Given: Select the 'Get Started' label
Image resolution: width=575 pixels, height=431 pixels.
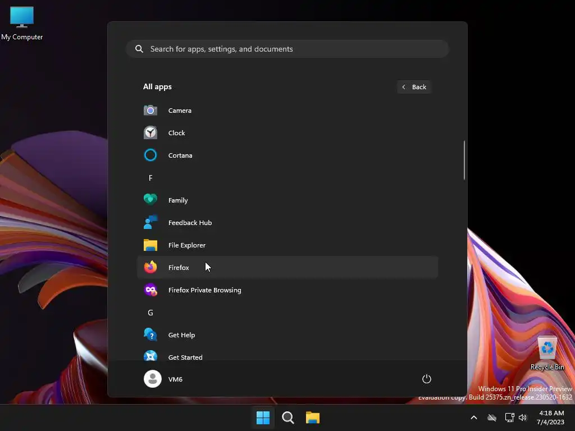Looking at the screenshot, I should pyautogui.click(x=185, y=357).
